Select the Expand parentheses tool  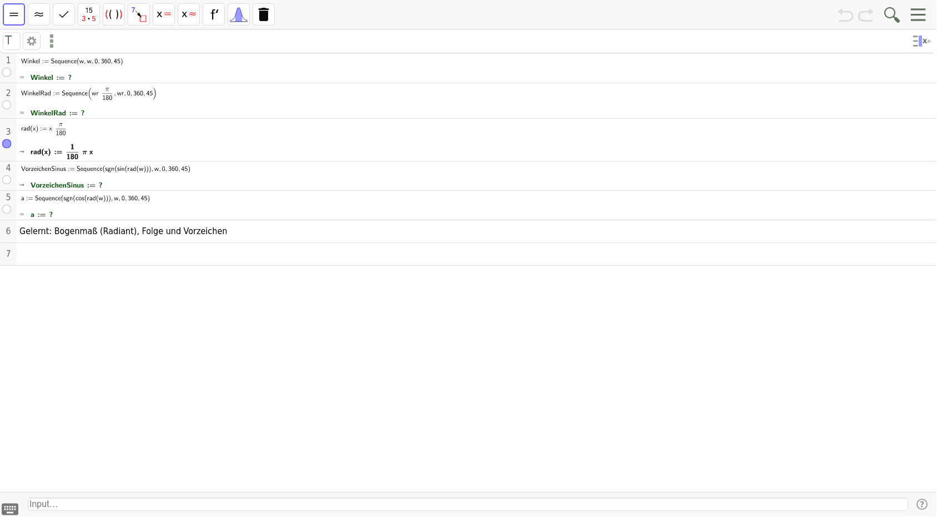tap(114, 14)
